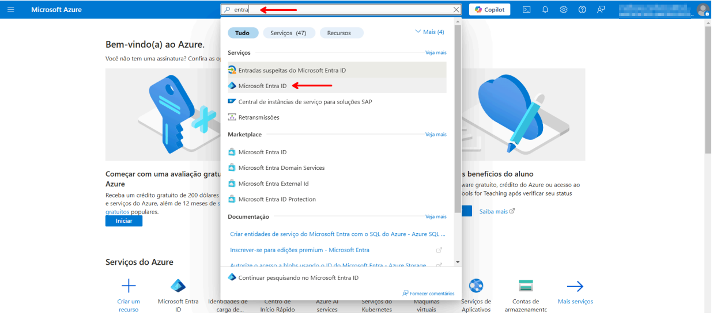Clear the search box with X
Viewport: 713px width, 320px height.
(x=457, y=10)
